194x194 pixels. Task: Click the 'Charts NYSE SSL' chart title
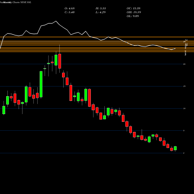(x=22, y=2)
